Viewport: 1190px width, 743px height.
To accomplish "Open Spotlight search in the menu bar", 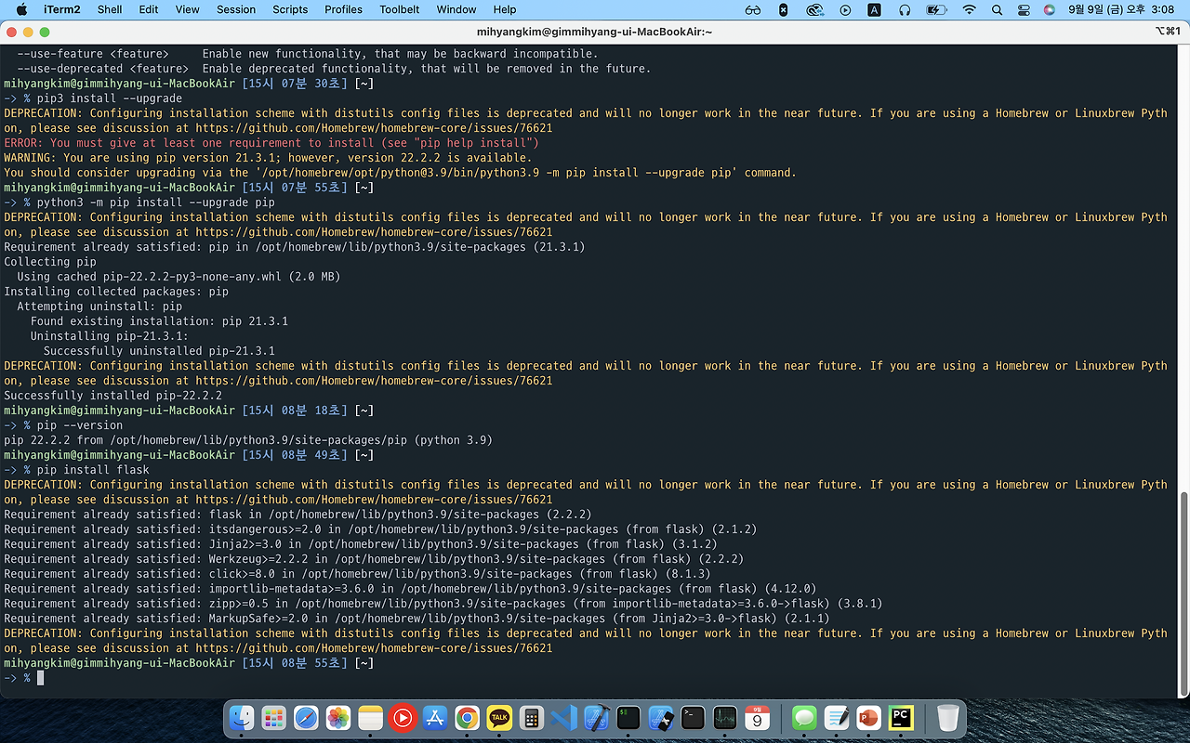I will click(996, 9).
